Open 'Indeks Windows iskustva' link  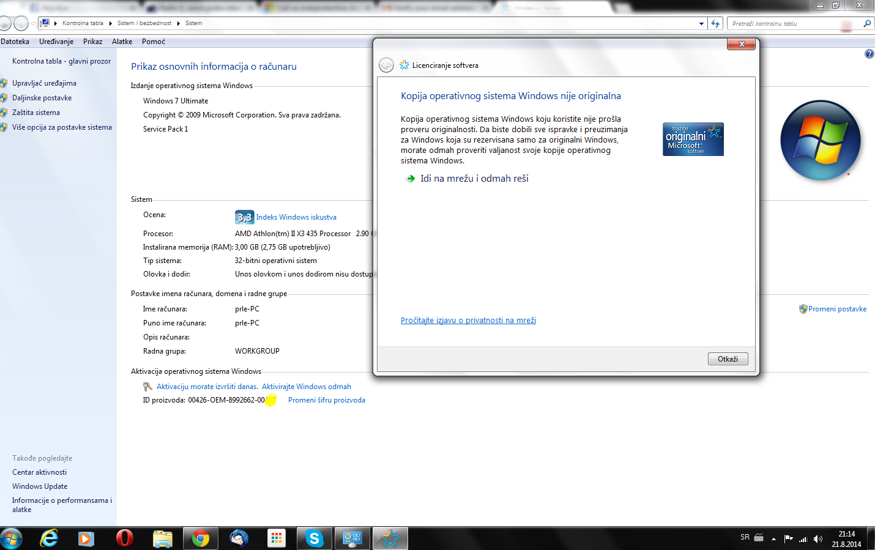[x=296, y=217]
